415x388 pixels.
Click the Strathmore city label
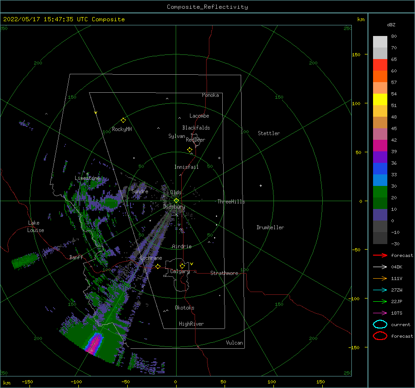pos(224,273)
